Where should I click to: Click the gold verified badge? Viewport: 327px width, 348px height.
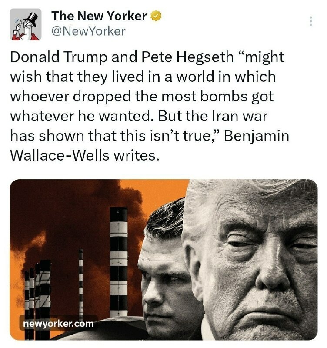[x=156, y=16]
